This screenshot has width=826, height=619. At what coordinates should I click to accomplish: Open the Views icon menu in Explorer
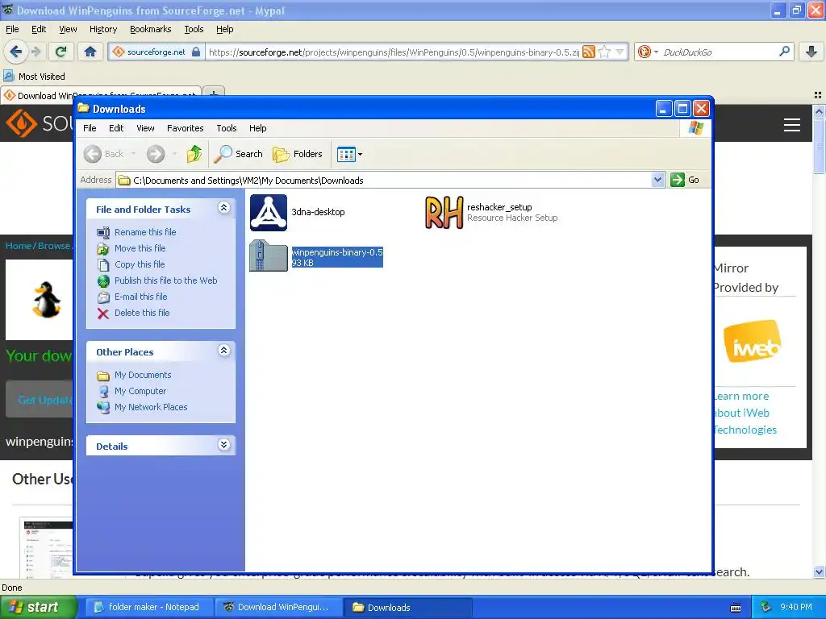point(350,154)
